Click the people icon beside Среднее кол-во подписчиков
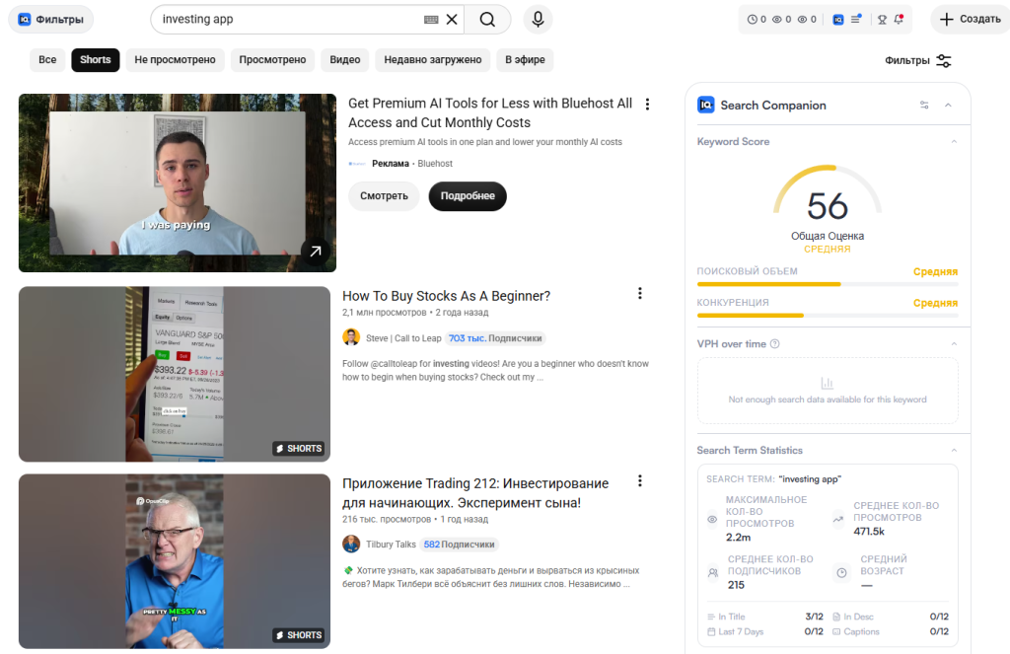The height and width of the screenshot is (654, 1010). (x=713, y=572)
